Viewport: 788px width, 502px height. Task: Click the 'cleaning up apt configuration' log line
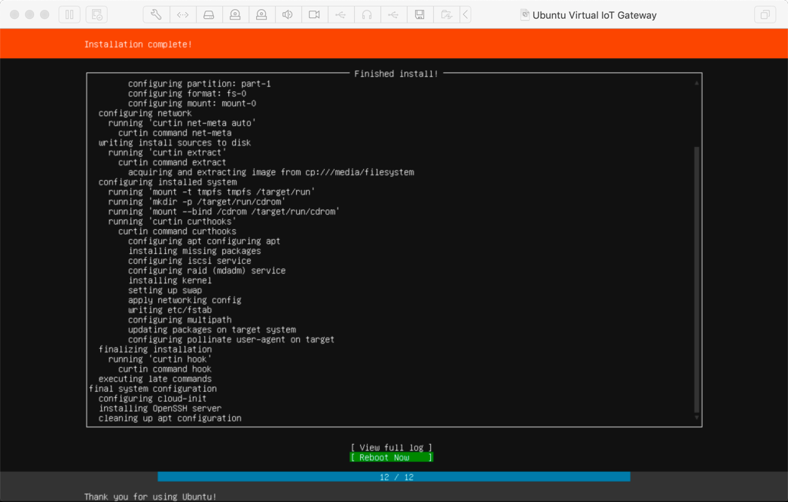(x=170, y=418)
